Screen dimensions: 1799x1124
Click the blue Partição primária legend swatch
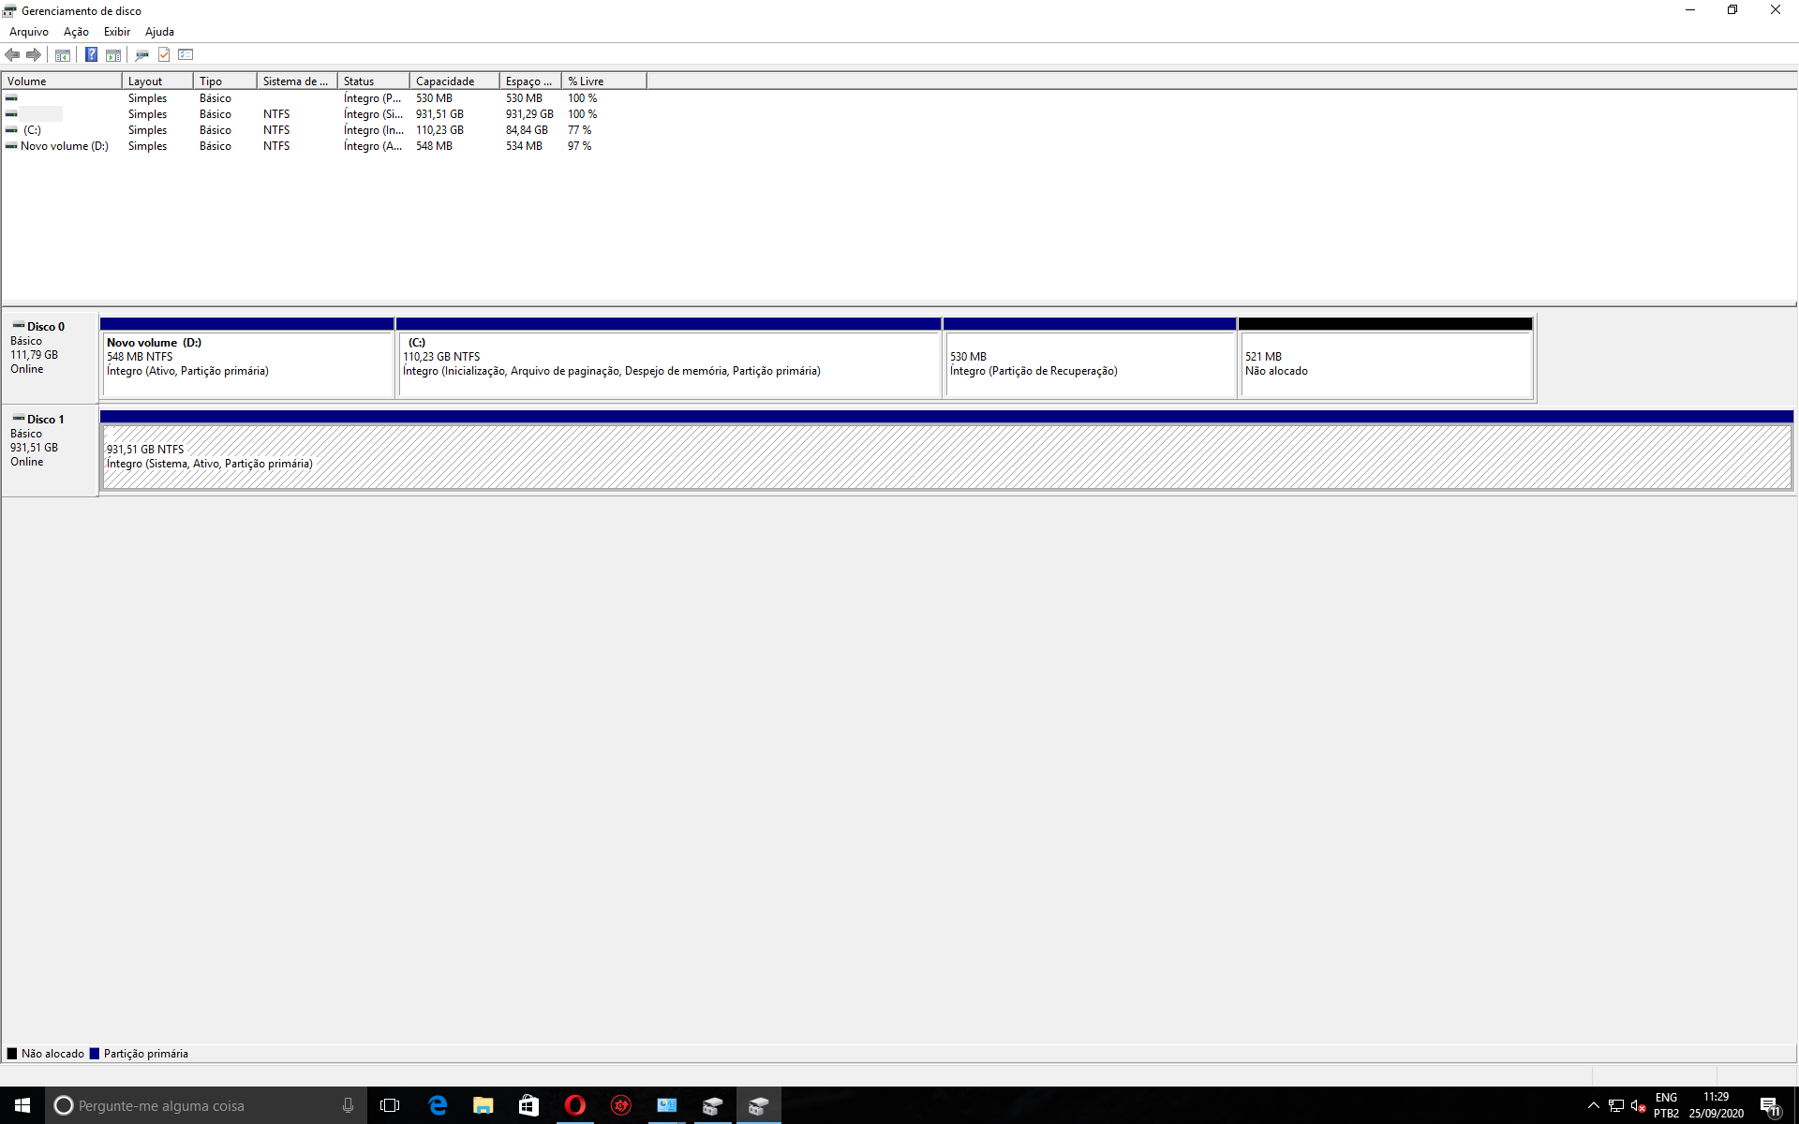(x=94, y=1054)
